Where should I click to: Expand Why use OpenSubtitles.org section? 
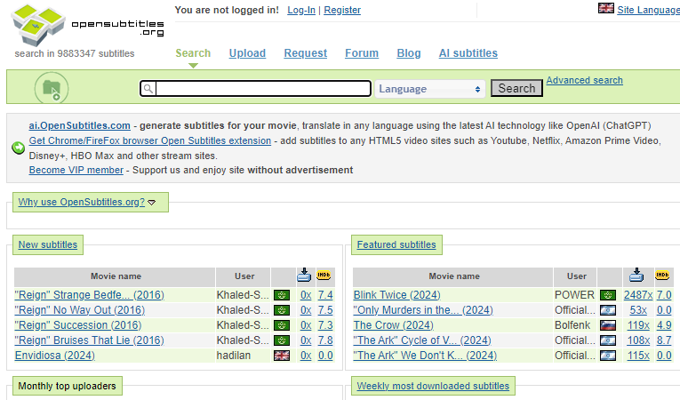pos(87,202)
